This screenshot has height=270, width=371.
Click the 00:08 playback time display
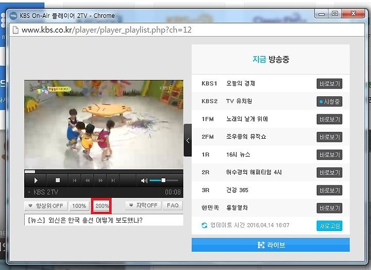(x=173, y=192)
